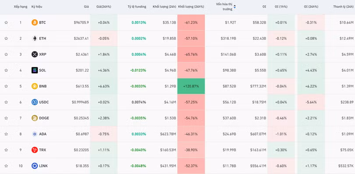Sort by Ký hiệu column header
The width and height of the screenshot is (355, 174).
(37, 7)
